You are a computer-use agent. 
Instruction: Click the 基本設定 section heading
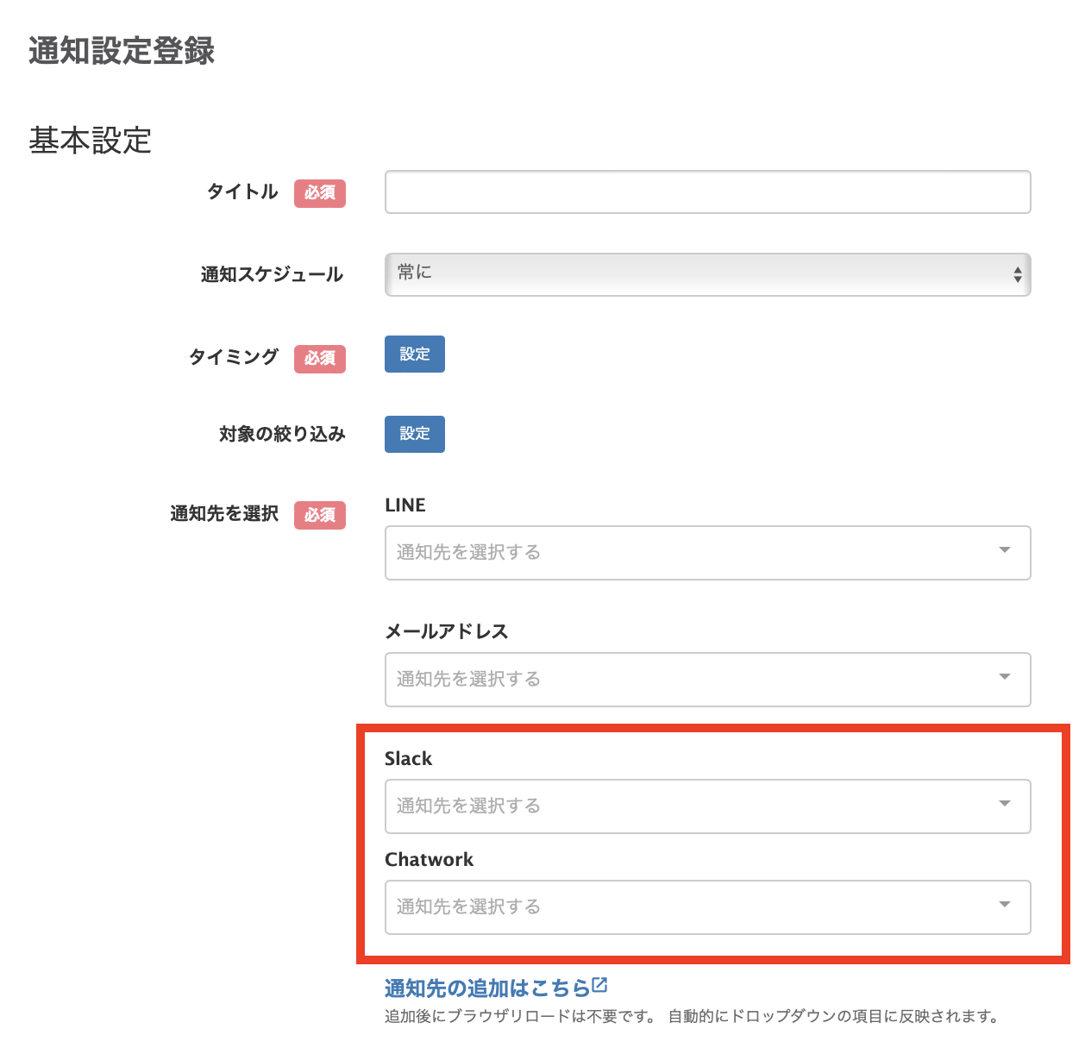click(x=90, y=140)
